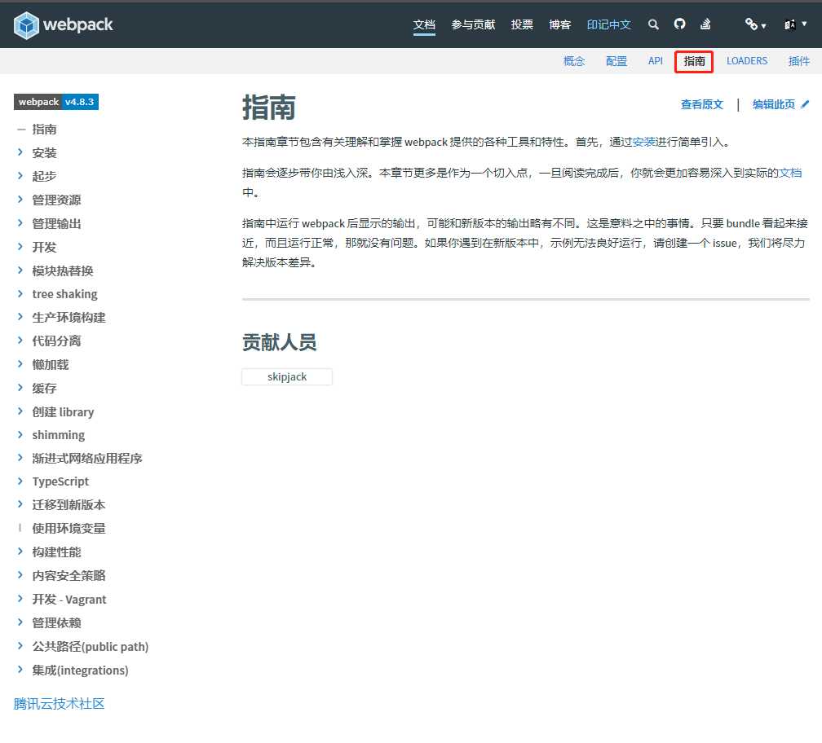Viewport: 822px width, 743px height.
Task: Click the 查看原文 link
Action: (x=702, y=104)
